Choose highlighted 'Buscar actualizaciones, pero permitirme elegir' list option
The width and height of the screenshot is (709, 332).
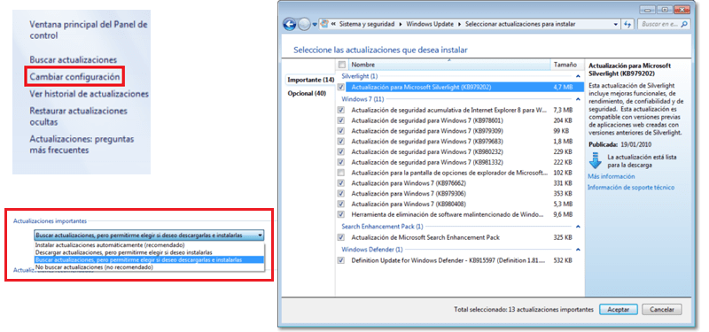[x=149, y=259]
